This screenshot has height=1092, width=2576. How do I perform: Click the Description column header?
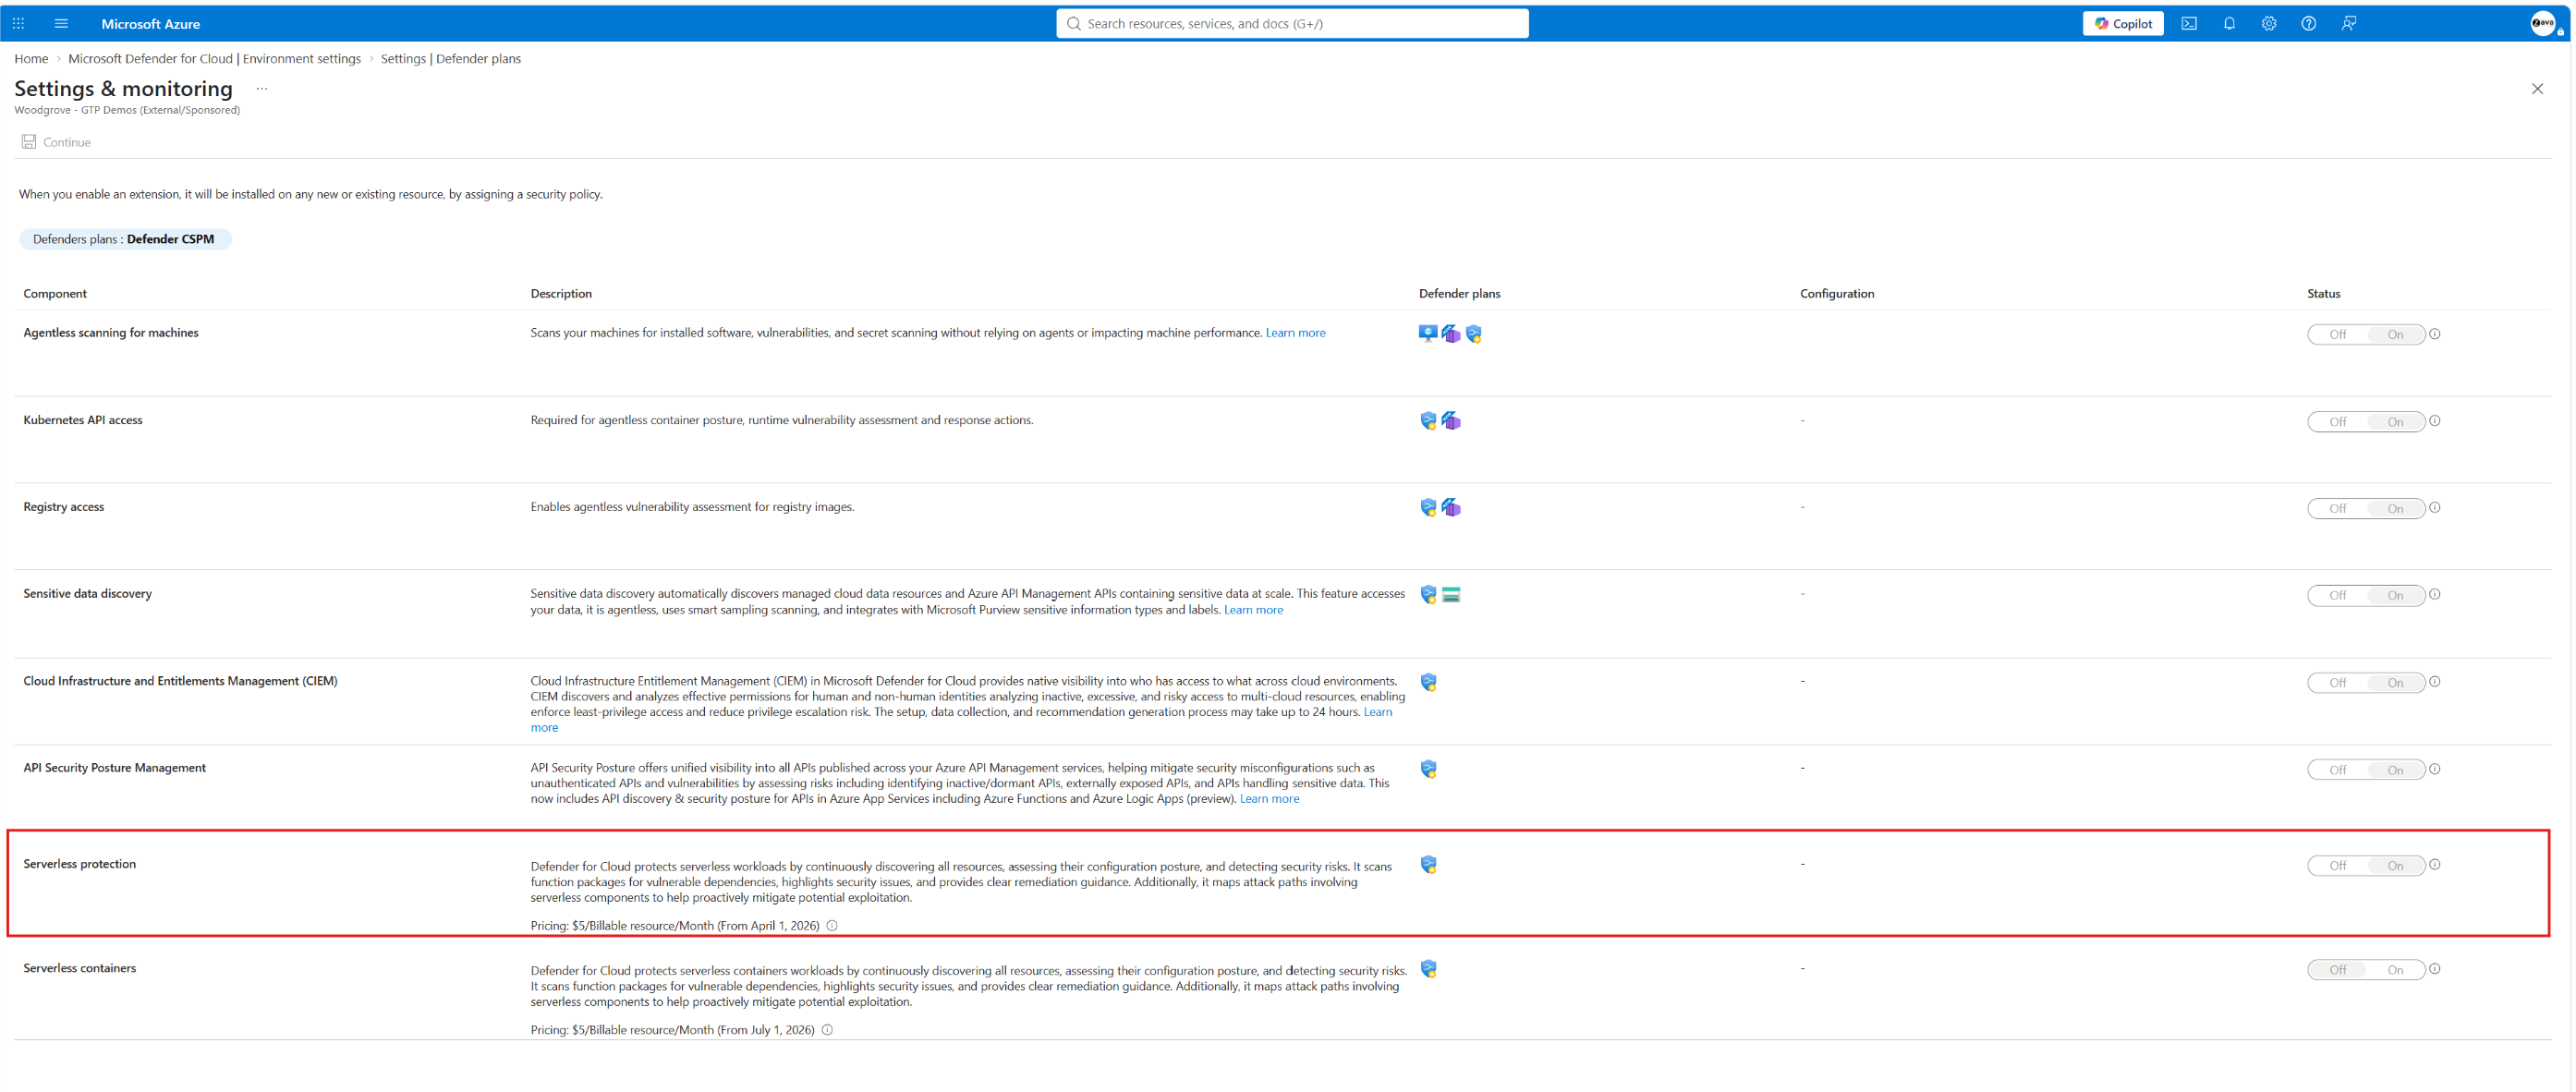tap(561, 294)
